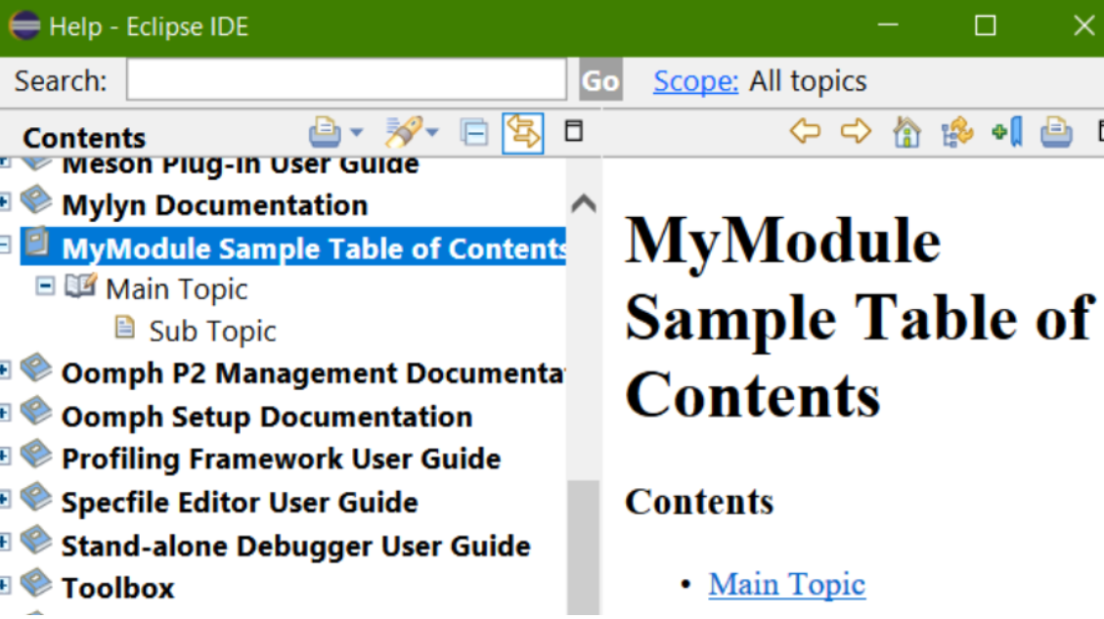The image size is (1104, 619).
Task: Open the Search Topics dropdown arrow
Action: point(432,132)
